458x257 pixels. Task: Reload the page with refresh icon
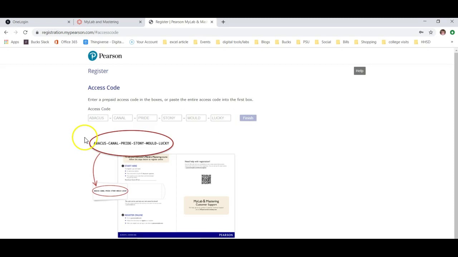[x=25, y=32]
